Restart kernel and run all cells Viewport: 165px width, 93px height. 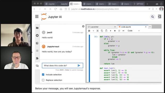tap(123, 31)
